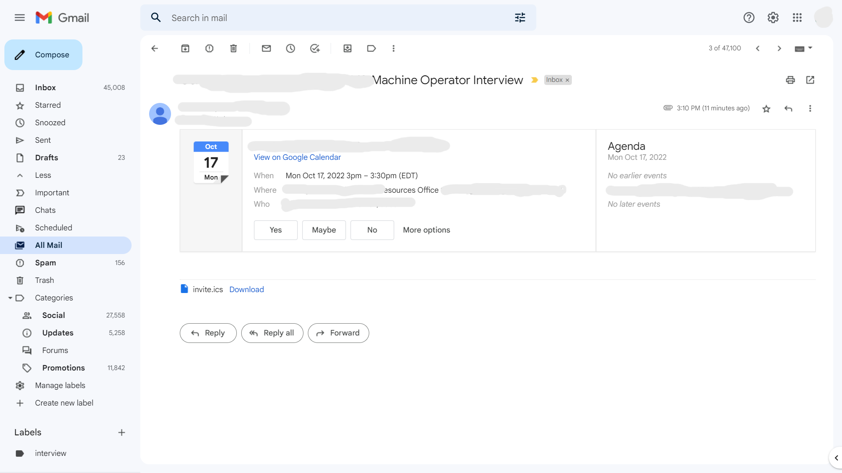Screen dimensions: 842x473
Task: Click Compose button
Action: [43, 55]
